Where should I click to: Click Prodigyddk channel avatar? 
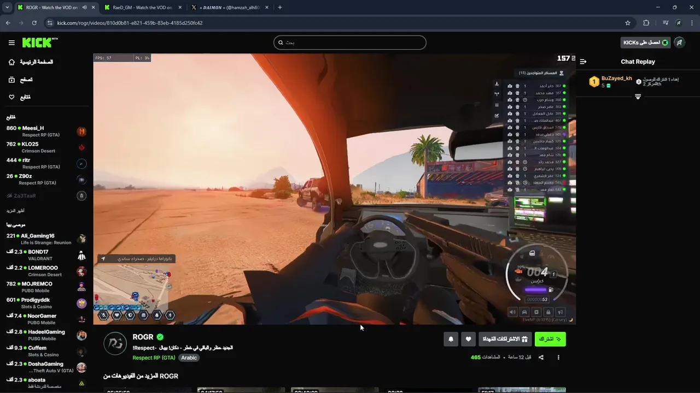pyautogui.click(x=81, y=303)
